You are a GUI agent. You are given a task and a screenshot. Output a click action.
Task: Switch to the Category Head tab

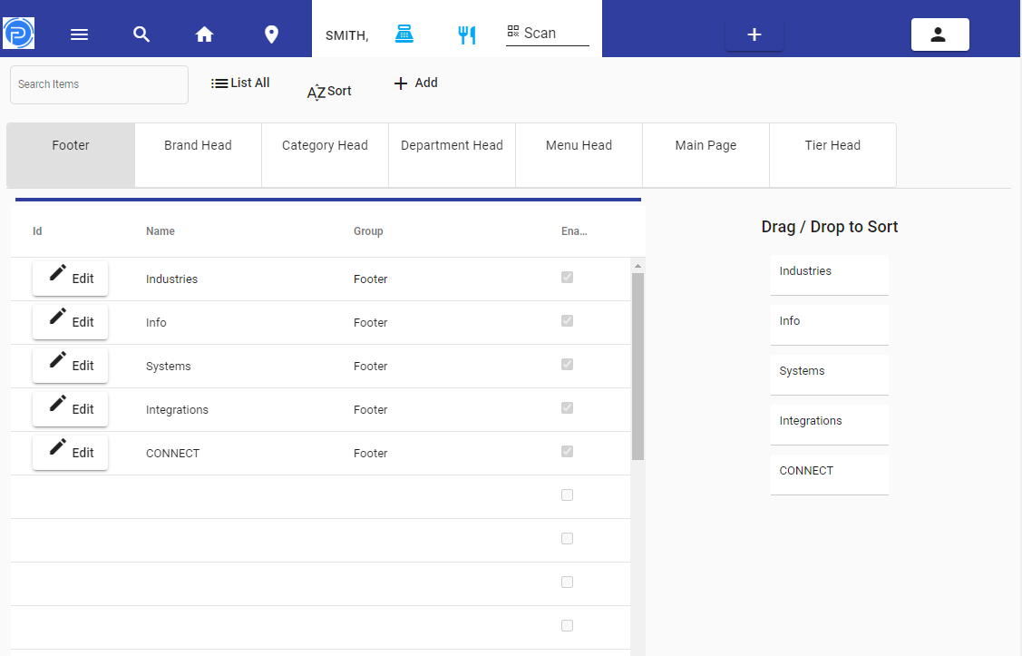point(325,155)
